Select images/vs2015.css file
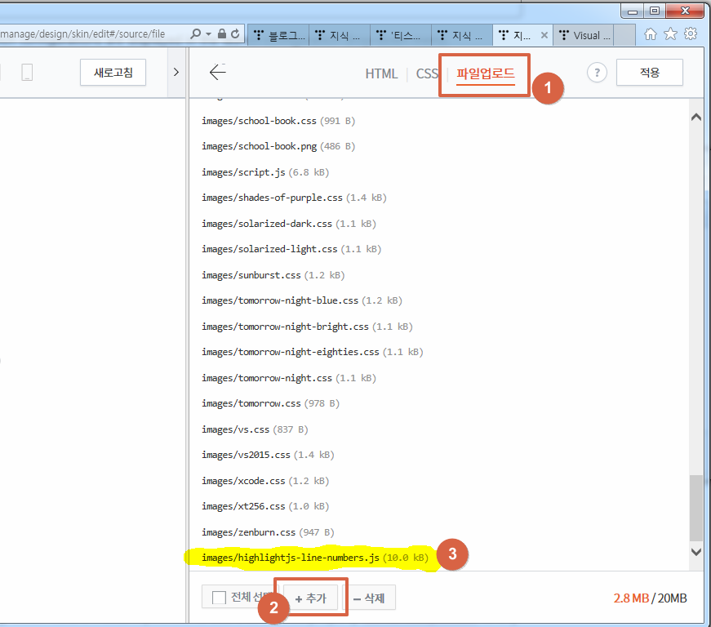 coord(268,455)
